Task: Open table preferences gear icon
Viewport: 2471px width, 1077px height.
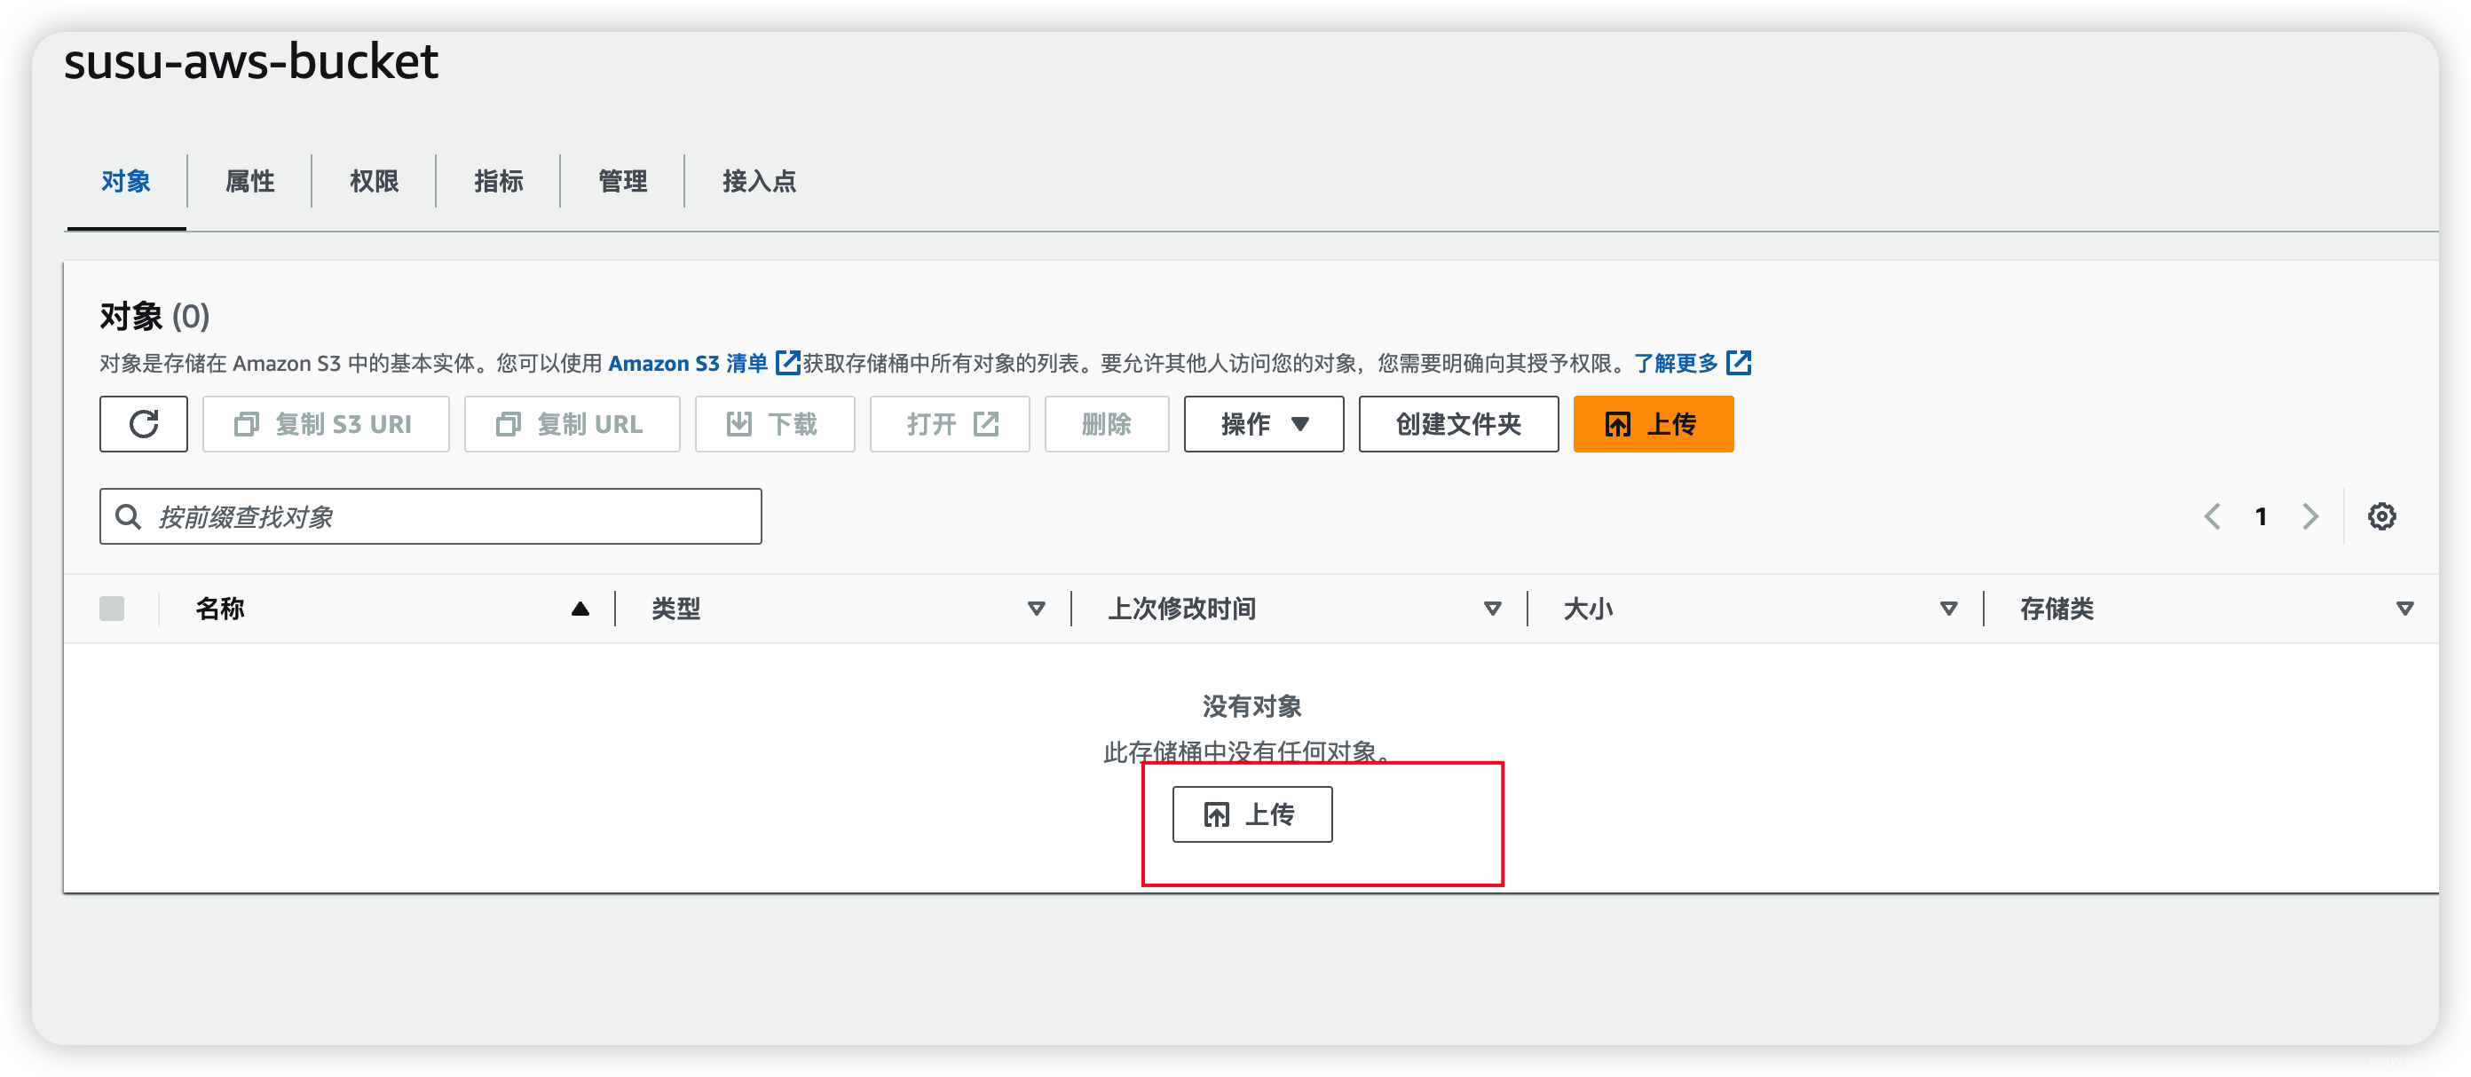Action: (2381, 517)
